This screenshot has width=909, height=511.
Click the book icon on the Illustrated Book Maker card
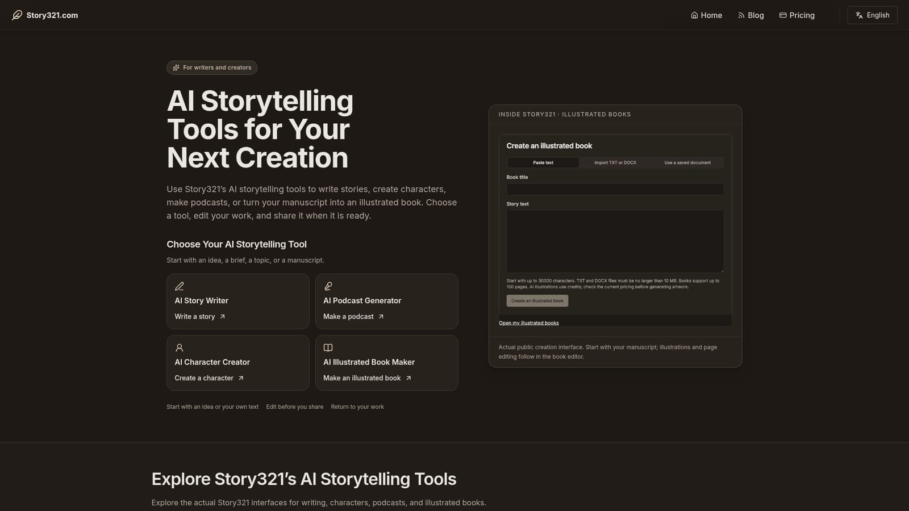pyautogui.click(x=328, y=347)
